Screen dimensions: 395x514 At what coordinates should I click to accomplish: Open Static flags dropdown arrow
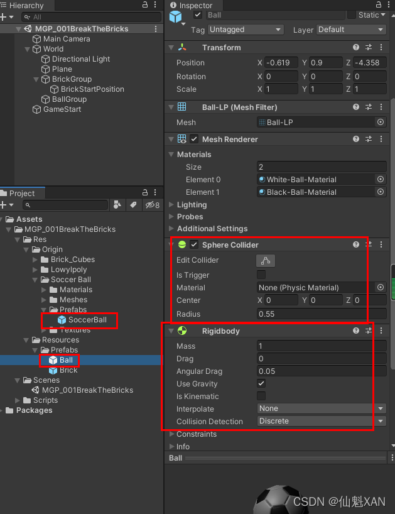point(383,14)
